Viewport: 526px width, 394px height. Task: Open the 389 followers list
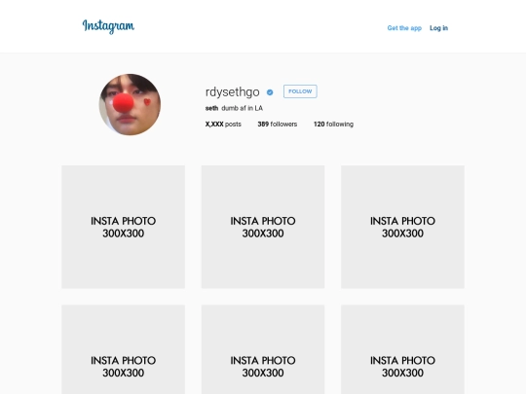(x=278, y=125)
